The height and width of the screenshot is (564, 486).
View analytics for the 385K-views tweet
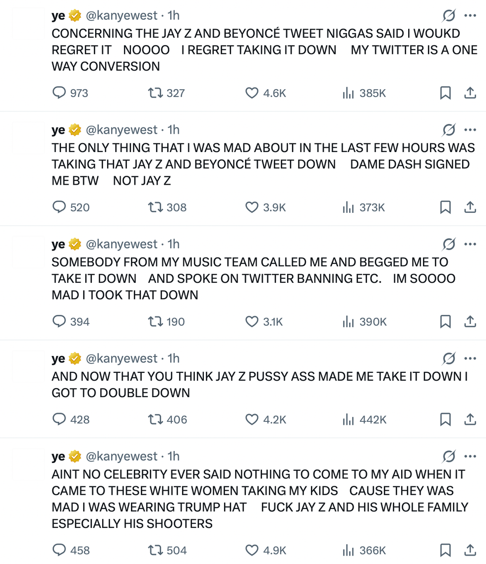348,93
